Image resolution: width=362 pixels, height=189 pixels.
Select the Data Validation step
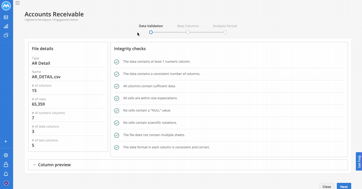coord(151,26)
